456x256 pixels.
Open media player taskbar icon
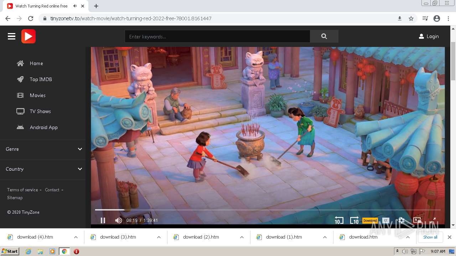[x=52, y=251]
